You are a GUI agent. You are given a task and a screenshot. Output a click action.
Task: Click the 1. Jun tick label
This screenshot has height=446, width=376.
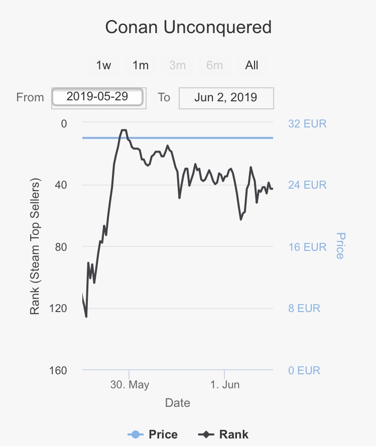(x=225, y=385)
